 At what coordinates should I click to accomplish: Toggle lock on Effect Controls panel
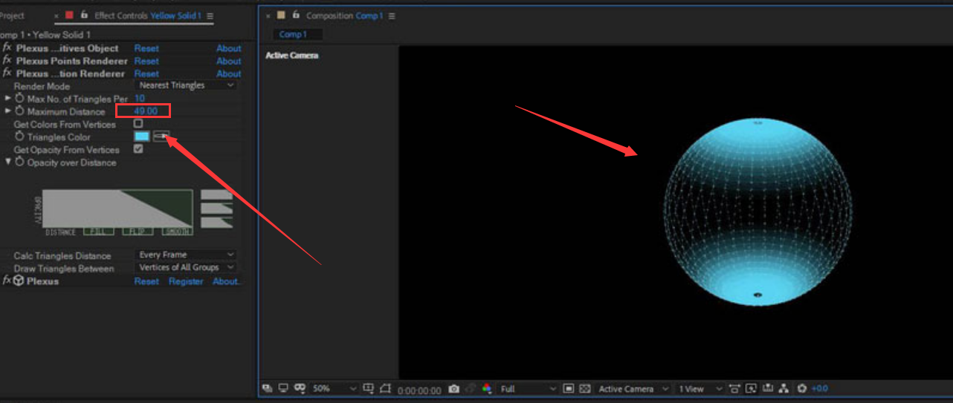[x=85, y=15]
